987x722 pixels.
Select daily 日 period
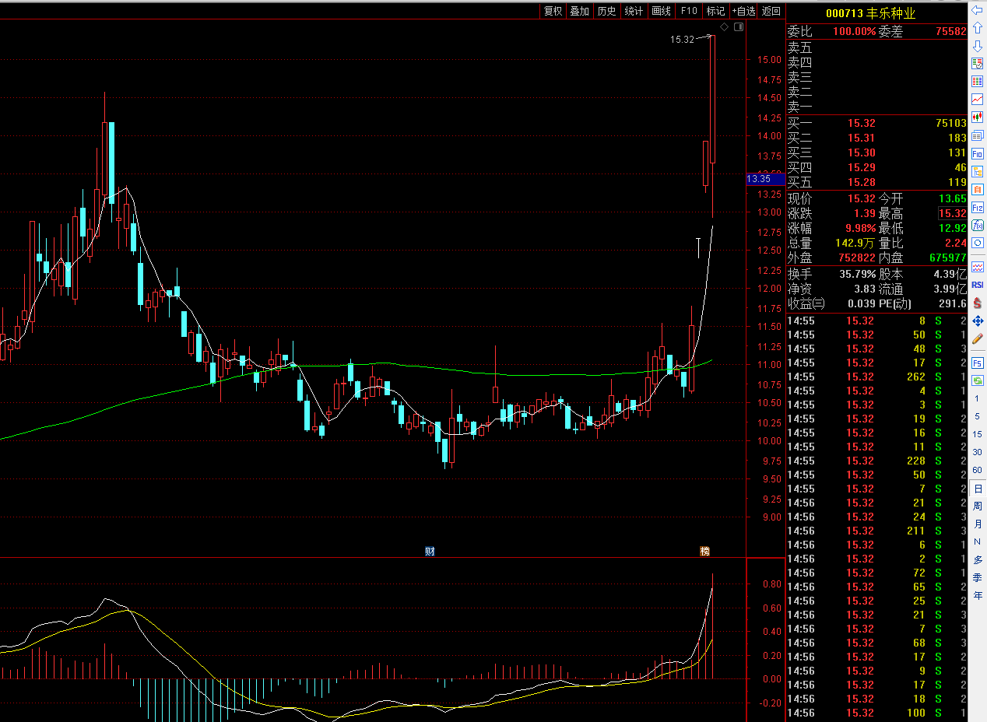(977, 488)
